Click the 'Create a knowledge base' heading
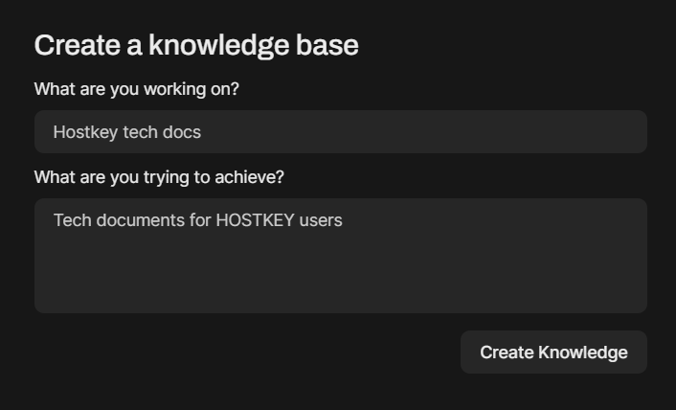Viewport: 676px width, 410px height. [196, 45]
